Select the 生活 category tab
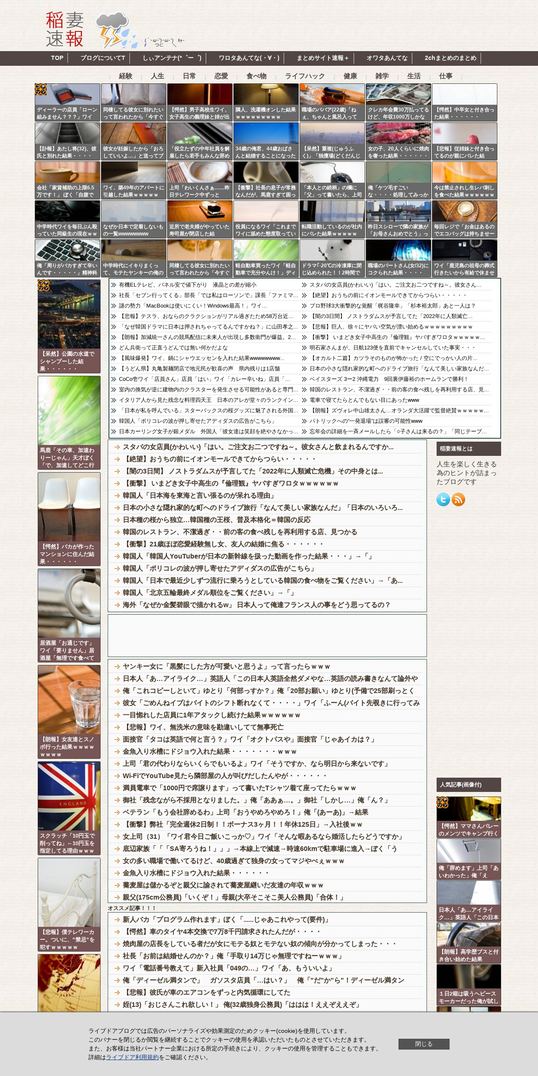Image resolution: width=538 pixels, height=1076 pixels. (x=414, y=76)
